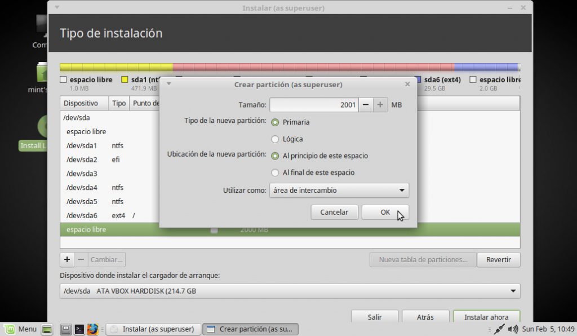Switch to Instalar (as superuser) taskbar window

(153, 329)
